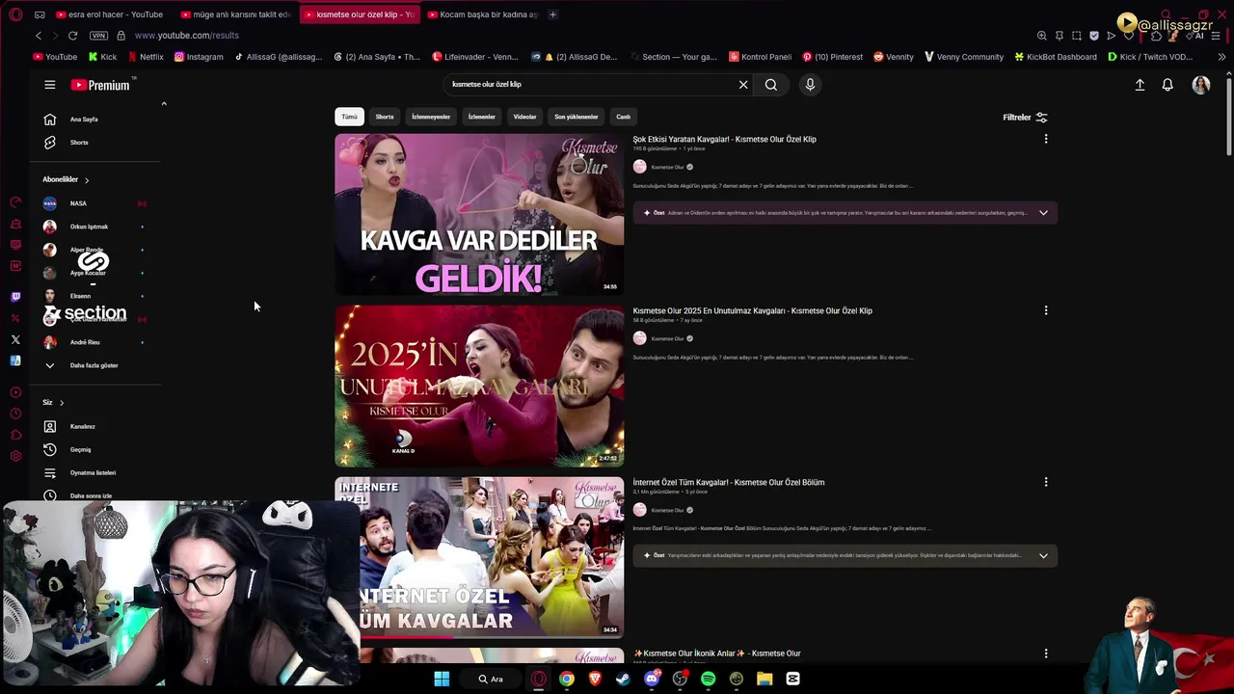Open the Opera main menu logo
Screen dimensions: 1234x694
point(15,14)
